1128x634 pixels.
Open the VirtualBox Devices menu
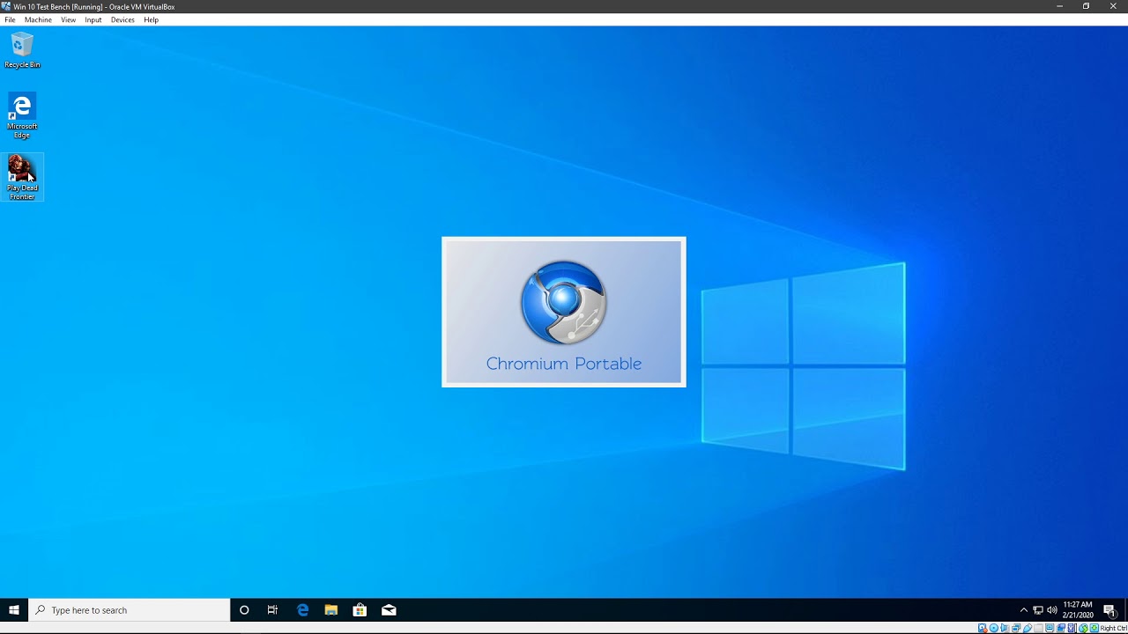[x=122, y=19]
